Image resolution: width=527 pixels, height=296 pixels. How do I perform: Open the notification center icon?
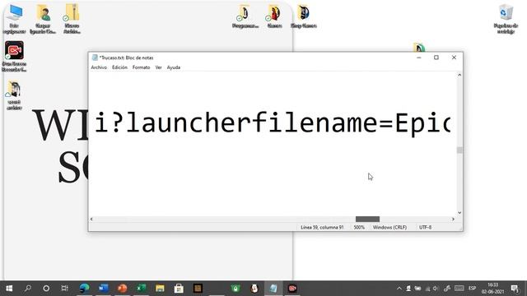515,289
